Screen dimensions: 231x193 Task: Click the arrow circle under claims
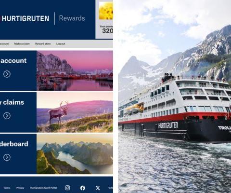tap(7, 116)
